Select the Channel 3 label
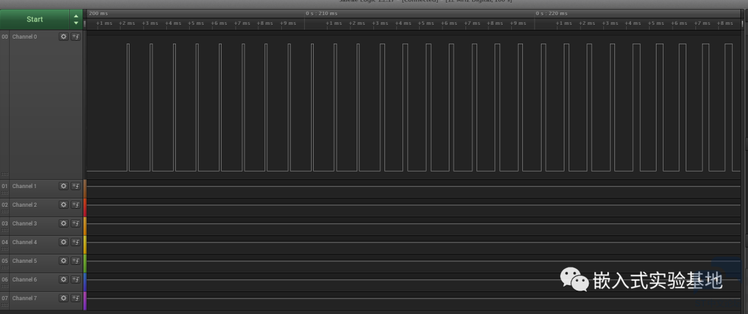The height and width of the screenshot is (314, 748). (x=24, y=223)
